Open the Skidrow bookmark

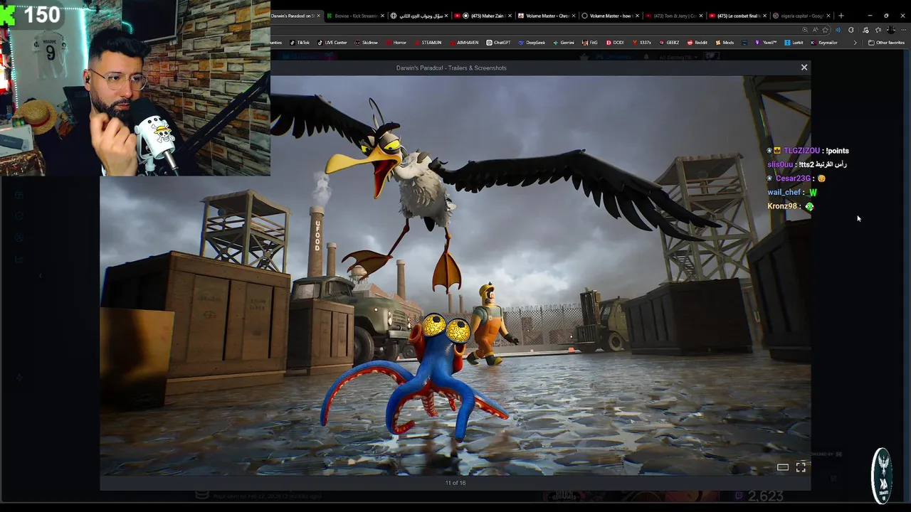coord(367,43)
